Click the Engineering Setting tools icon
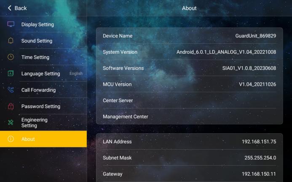Image resolution: width=292 pixels, height=182 pixels. [11, 122]
